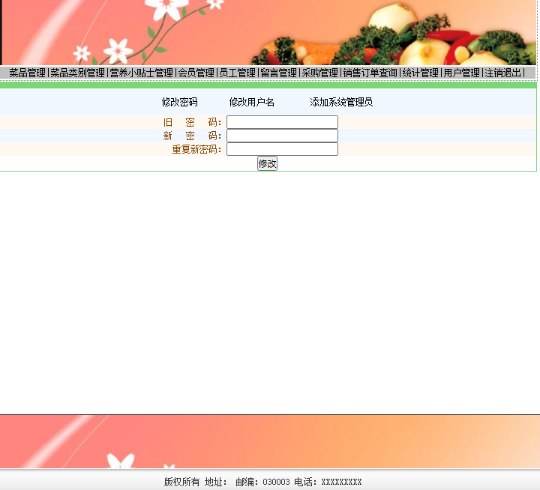The height and width of the screenshot is (490, 540).
Task: Focus the 新密码 input field
Action: click(283, 136)
